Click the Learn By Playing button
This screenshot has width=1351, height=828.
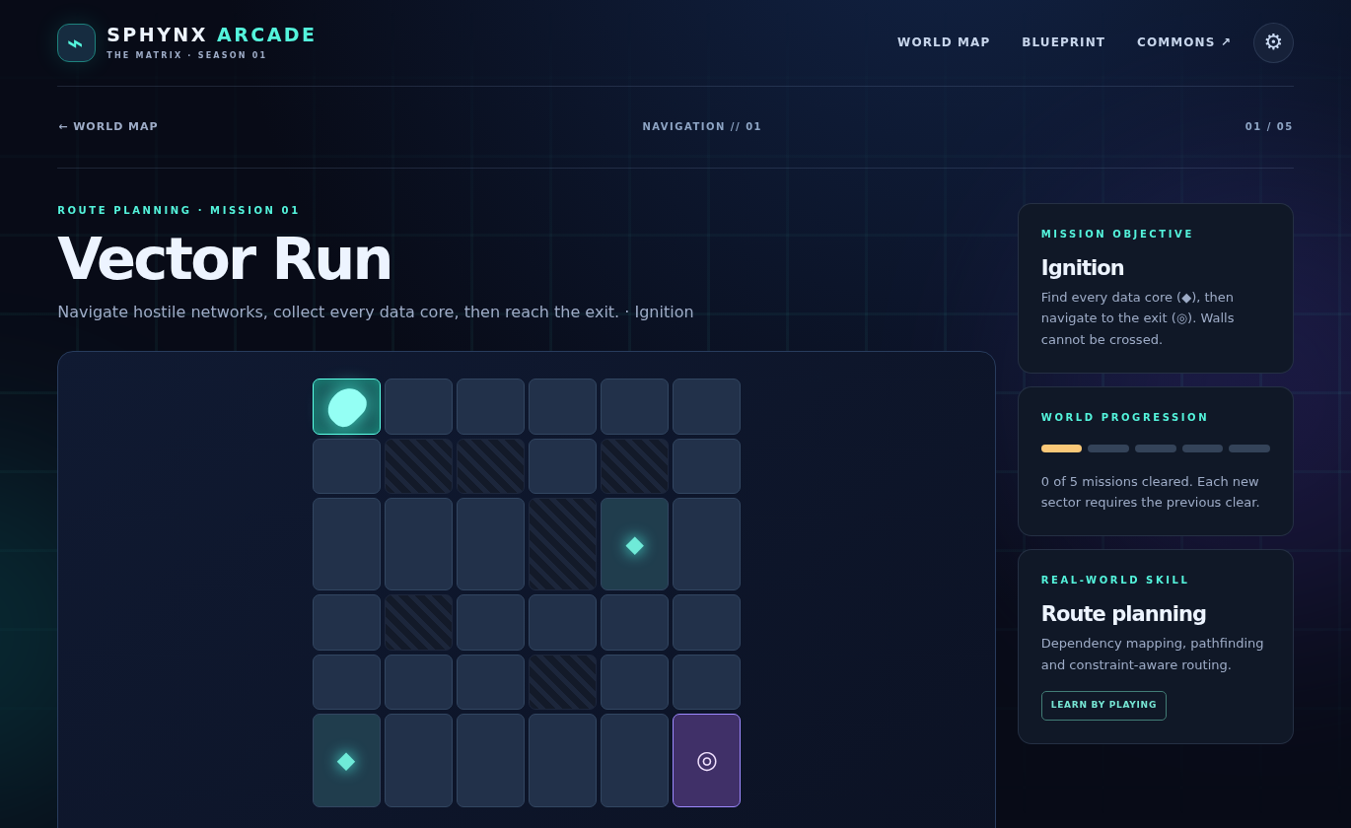click(x=1103, y=705)
